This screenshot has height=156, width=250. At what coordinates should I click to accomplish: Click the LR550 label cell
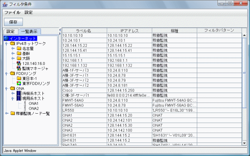[x=85, y=110]
